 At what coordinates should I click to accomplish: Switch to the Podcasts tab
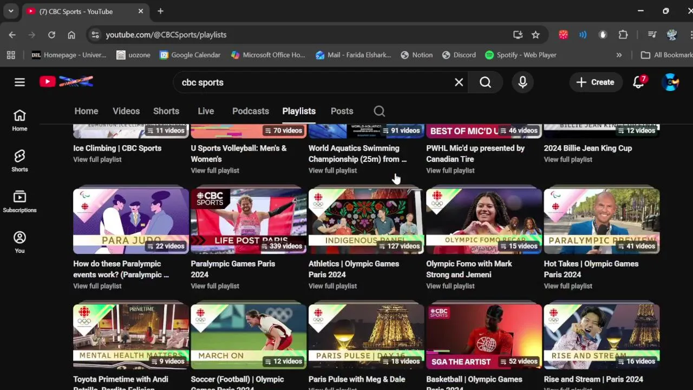[251, 111]
